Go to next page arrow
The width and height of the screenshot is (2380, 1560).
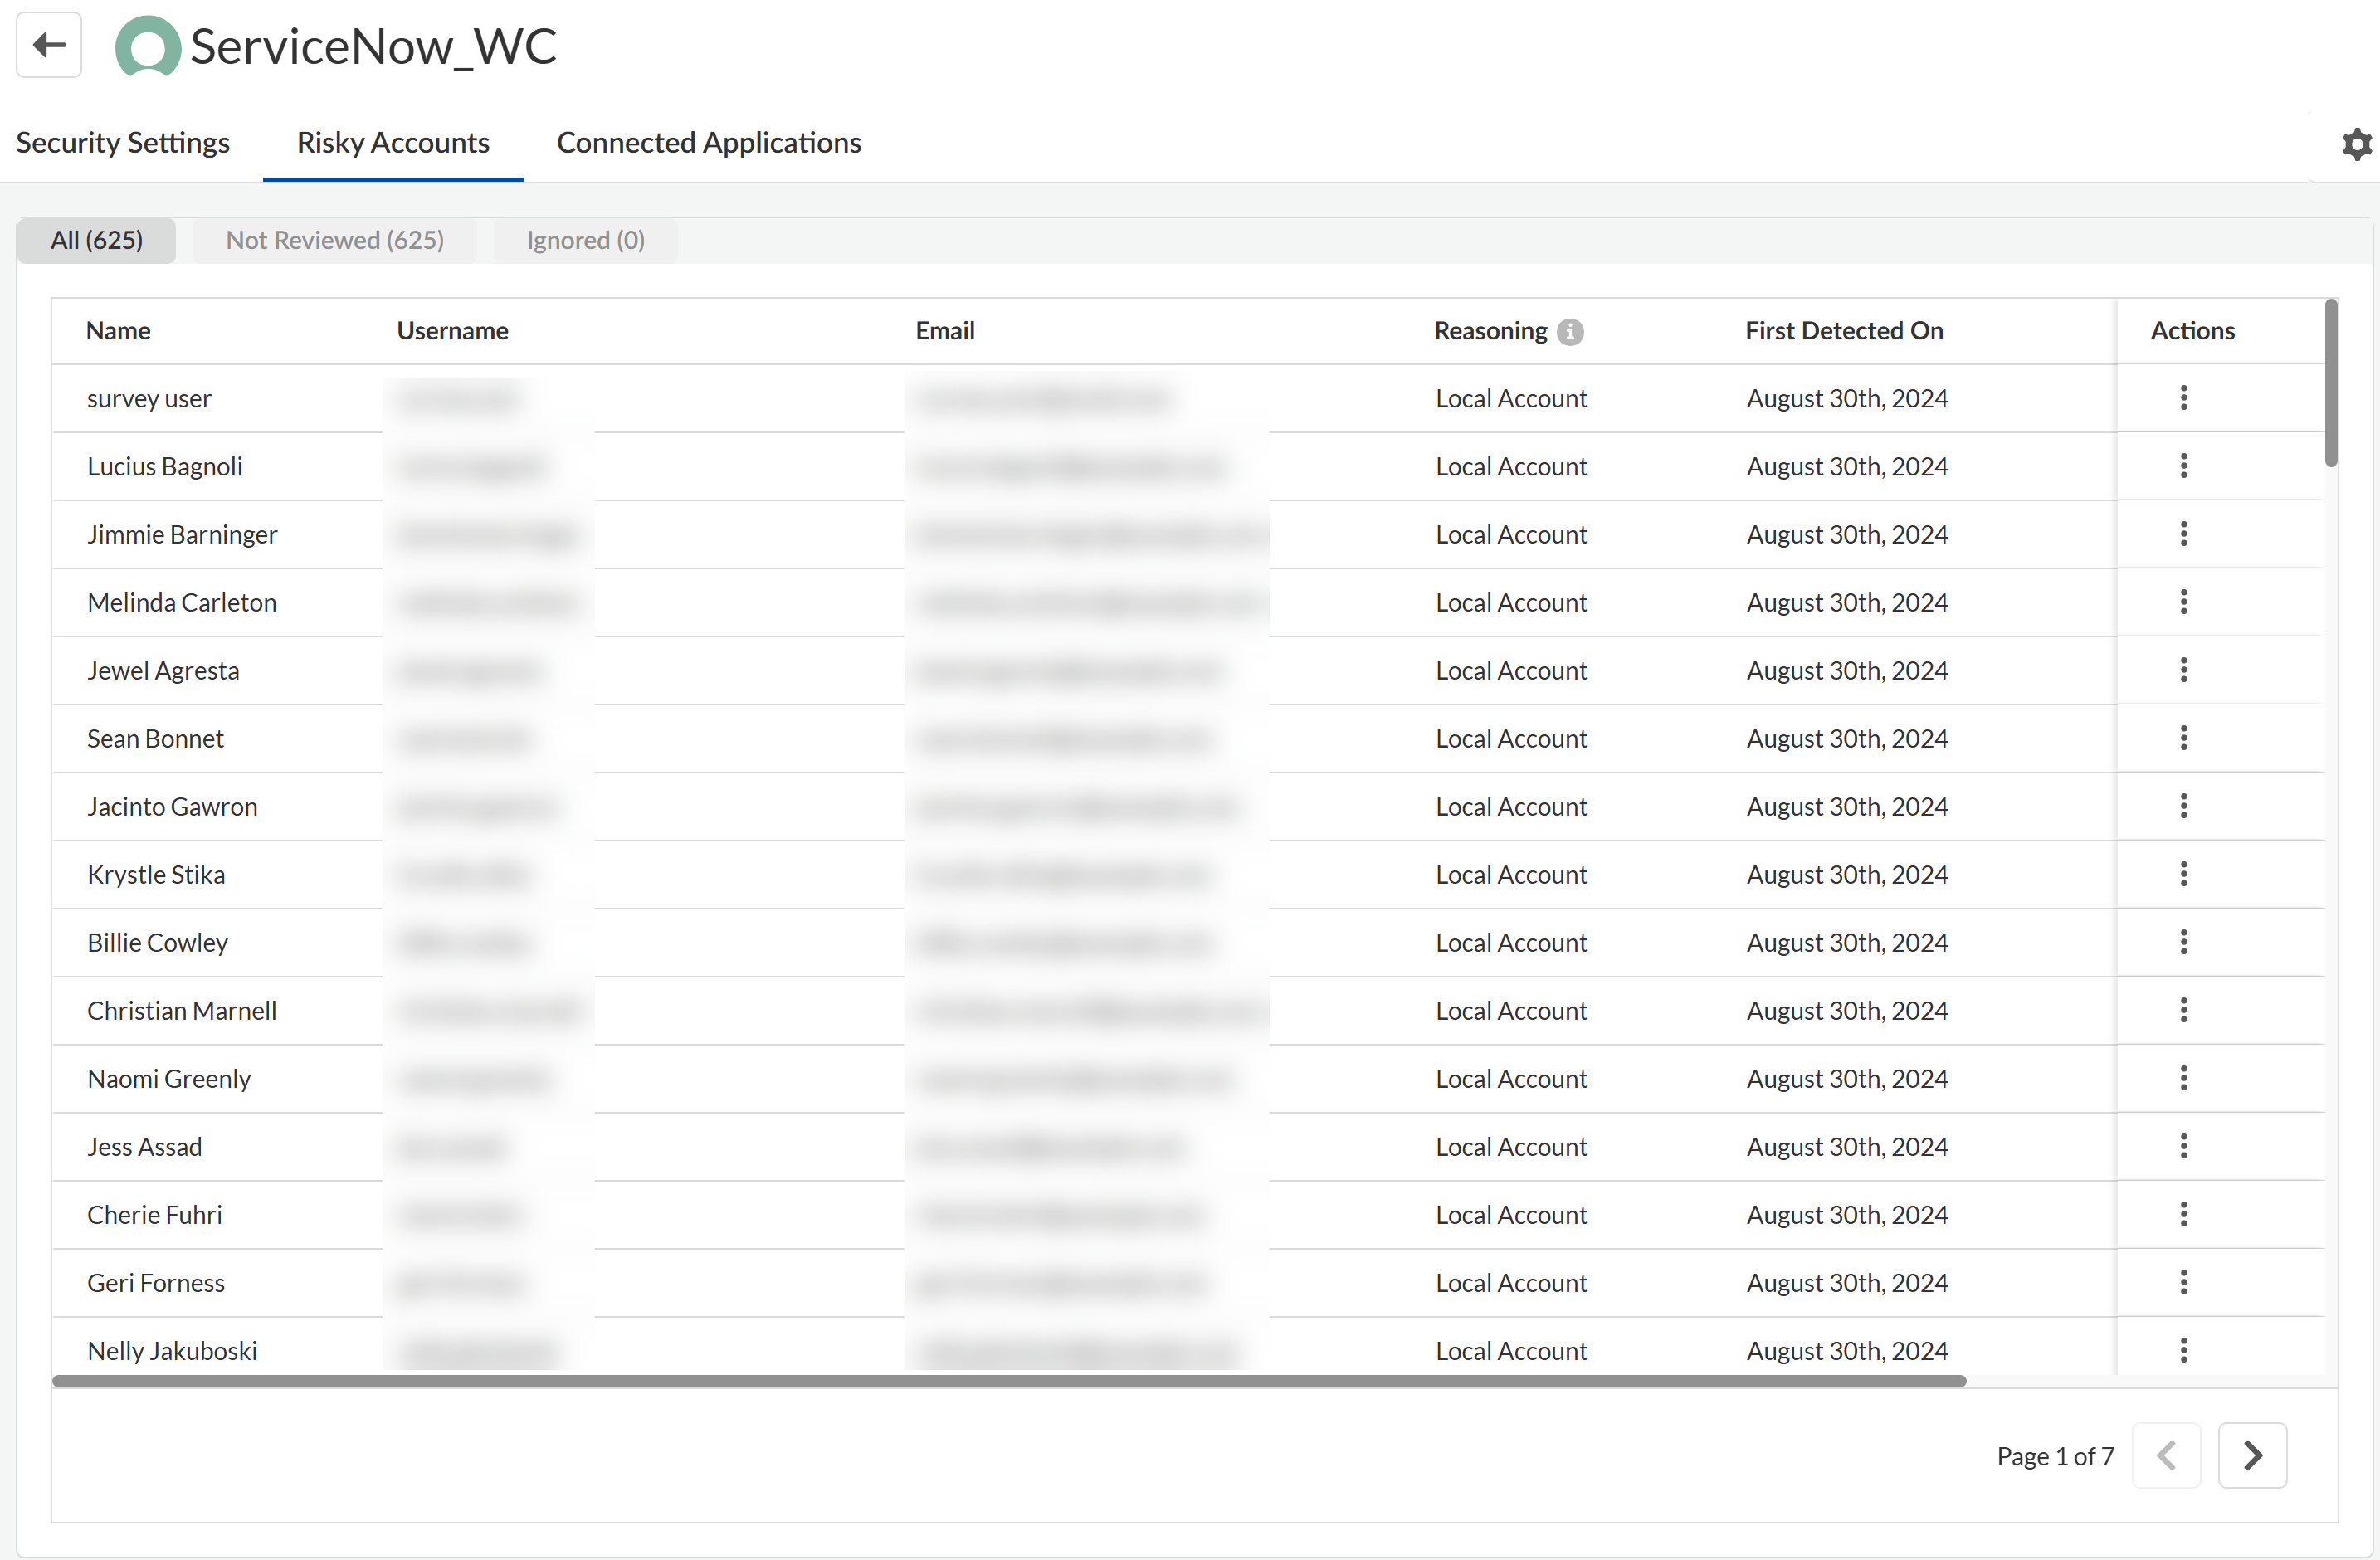point(2251,1455)
